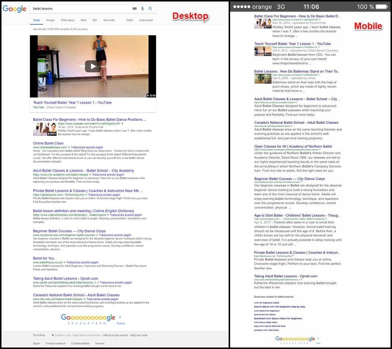Click desktop Ballet Class For Beginners video thumbnail
The width and height of the screenshot is (392, 349).
pos(45,129)
